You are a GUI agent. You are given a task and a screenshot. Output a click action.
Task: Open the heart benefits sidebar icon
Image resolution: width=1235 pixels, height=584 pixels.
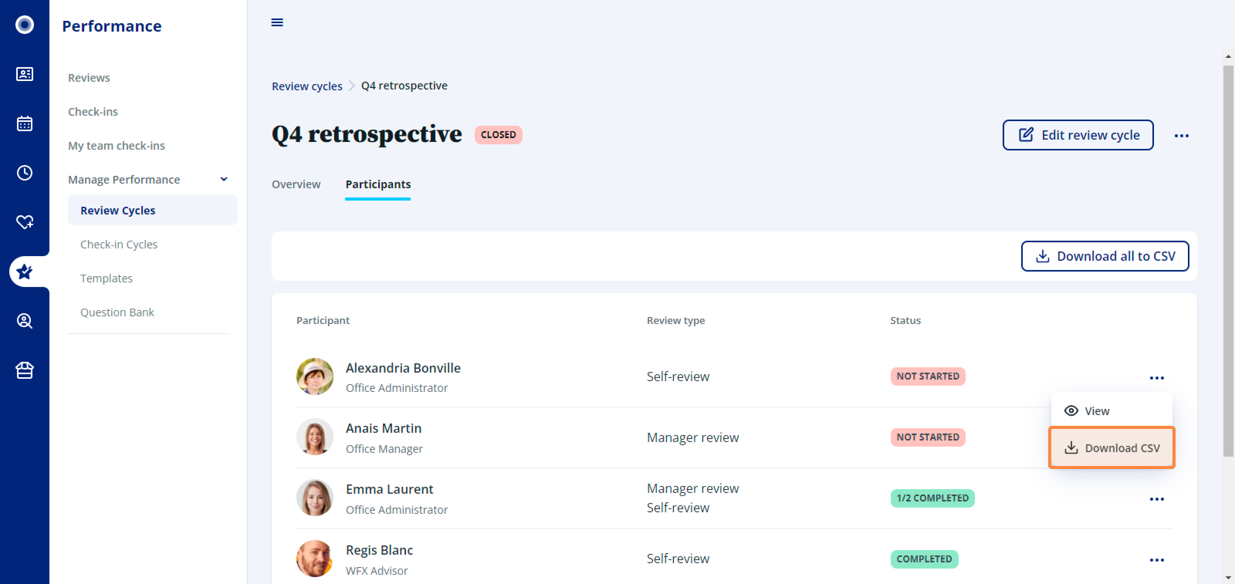click(x=24, y=222)
